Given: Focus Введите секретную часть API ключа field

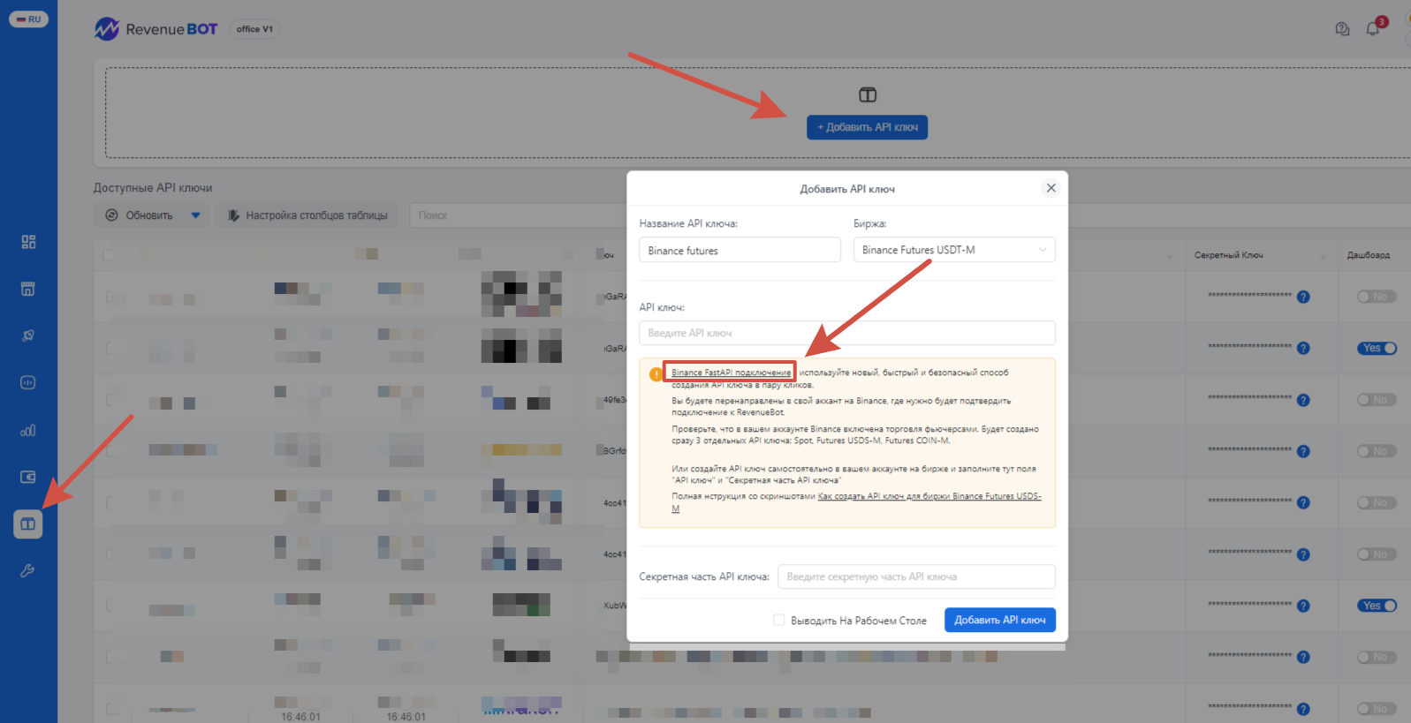Looking at the screenshot, I should pos(916,576).
